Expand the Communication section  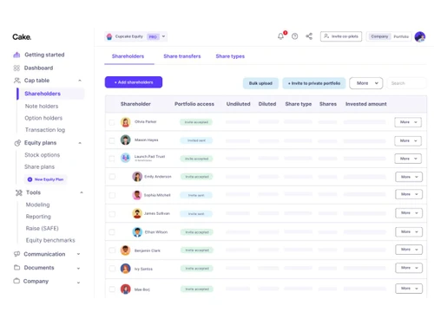coord(78,254)
